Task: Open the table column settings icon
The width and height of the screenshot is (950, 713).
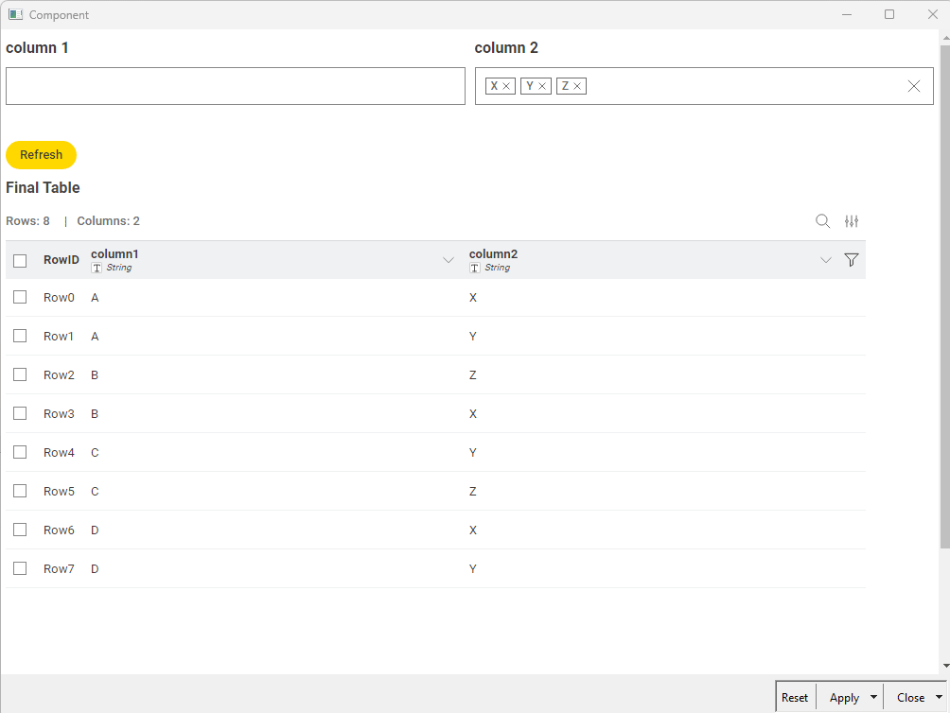Action: click(x=852, y=221)
